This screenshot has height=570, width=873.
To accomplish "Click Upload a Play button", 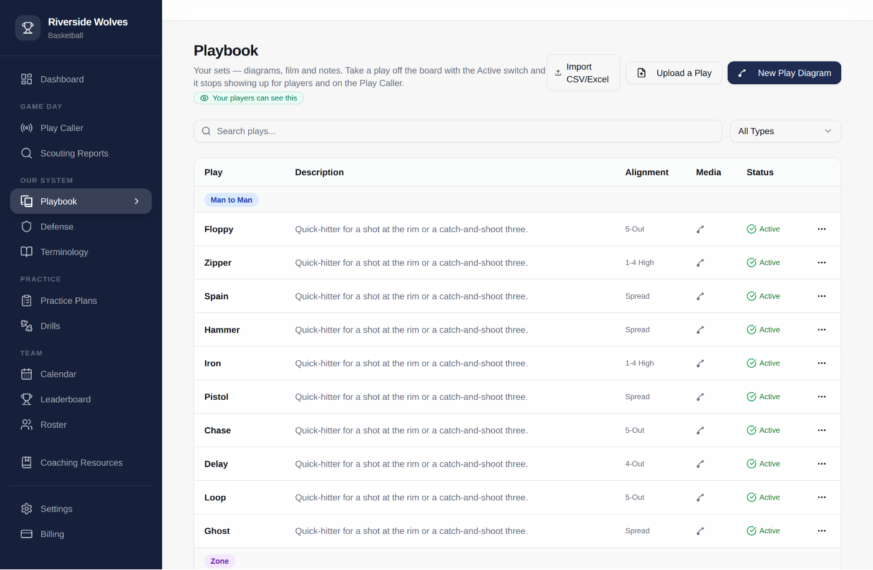I will (x=674, y=73).
